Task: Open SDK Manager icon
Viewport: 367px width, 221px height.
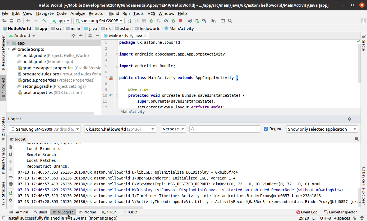Action: (x=204, y=21)
